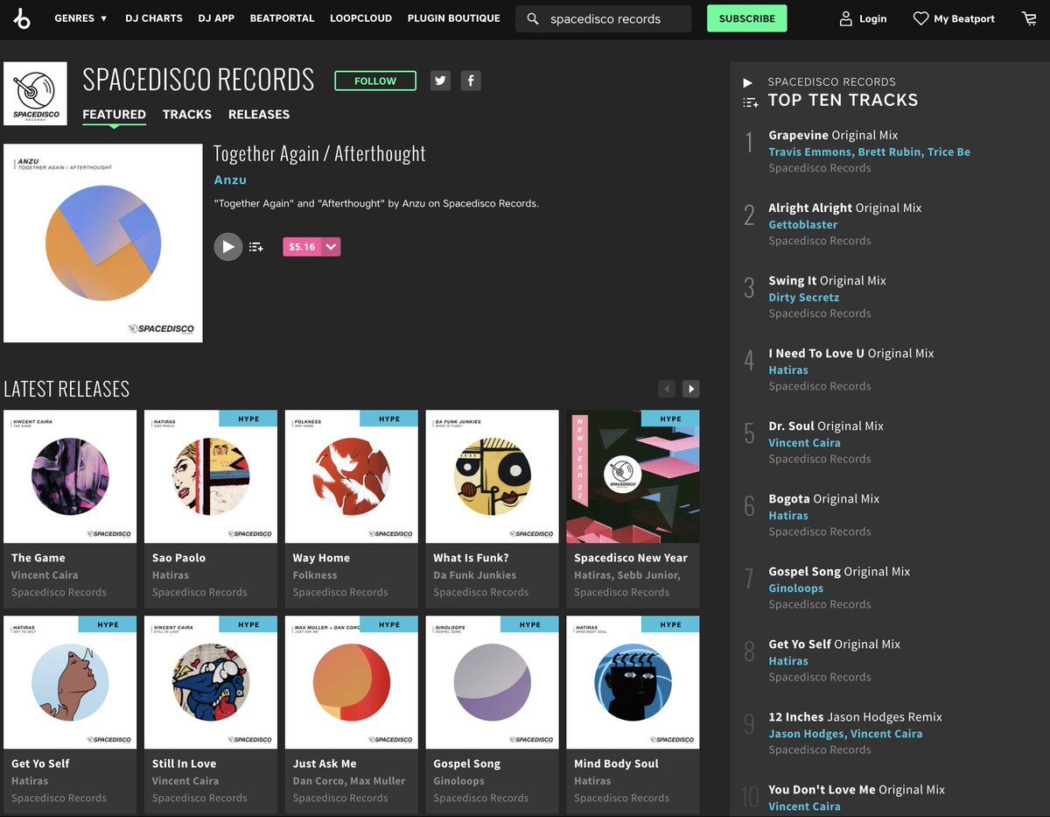Open Brett Rubin artist link

(889, 151)
